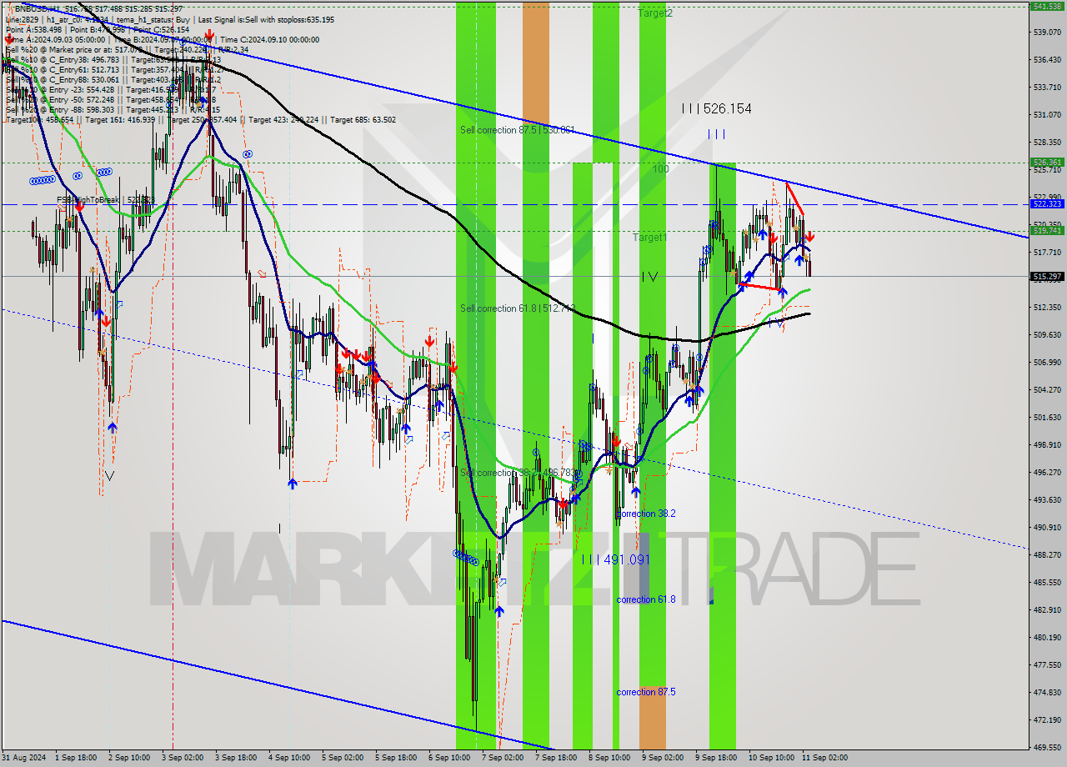
Task: Click the 480.190 price axis value
Action: pyautogui.click(x=1046, y=637)
